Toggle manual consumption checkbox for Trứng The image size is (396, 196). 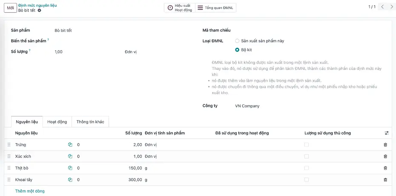[x=307, y=145]
